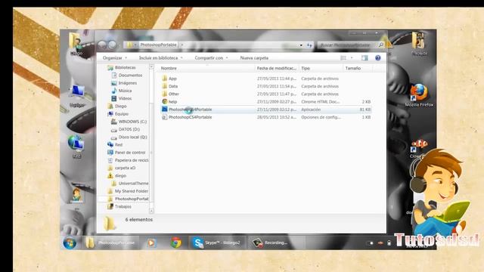Screen dimensions: 484x272
Task: Click the PhotoshopPortable breadcrumb in address bar
Action: tap(158, 45)
